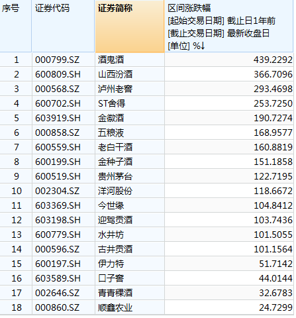The width and height of the screenshot is (296, 318).
Task: Select stock code 600199.SH
Action: [x=58, y=162]
